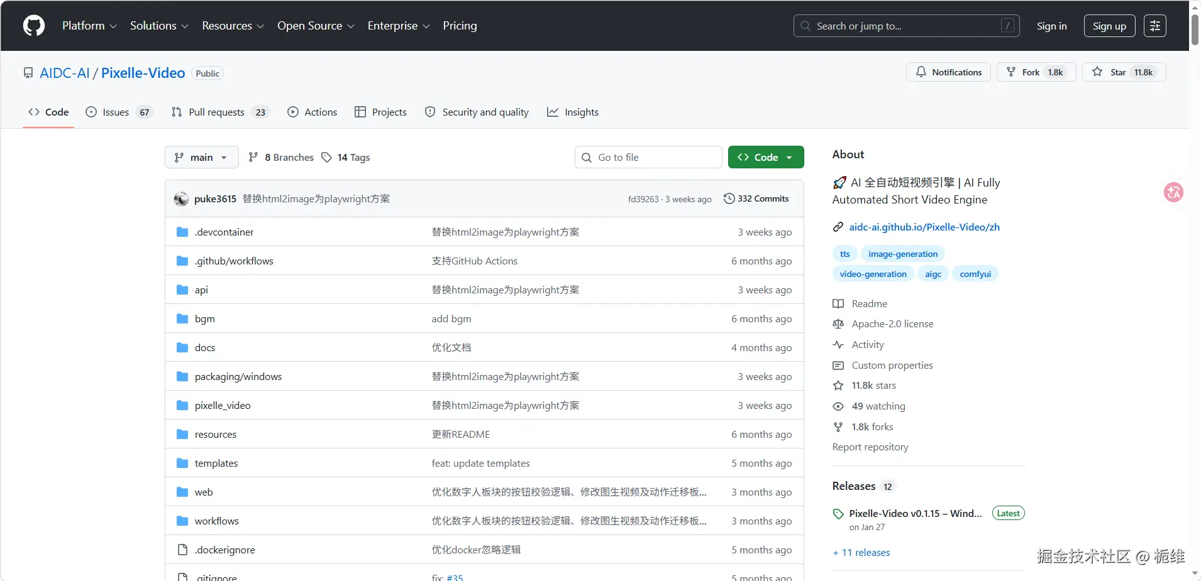
Task: Click the .dockerignore file icon
Action: tap(182, 550)
